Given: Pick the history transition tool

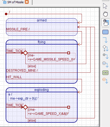Looking at the screenshot, I should (105, 64).
